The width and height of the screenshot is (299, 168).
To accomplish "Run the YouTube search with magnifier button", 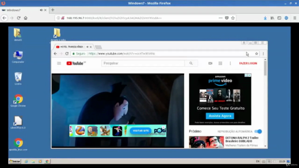I will click(x=191, y=63).
